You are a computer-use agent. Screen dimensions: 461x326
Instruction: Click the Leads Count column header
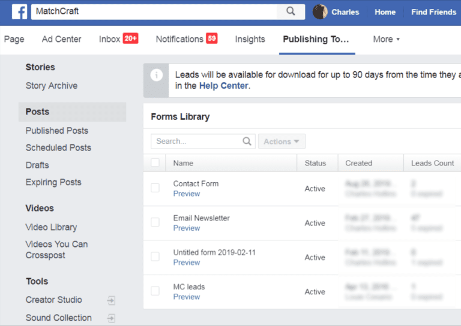432,163
